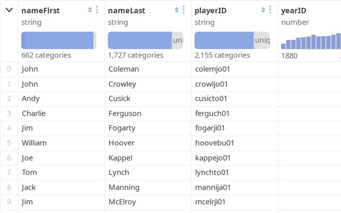Screen dimensions: 341x213
Task: Click the cell containing Ferguson
Action: pyautogui.click(x=125, y=113)
